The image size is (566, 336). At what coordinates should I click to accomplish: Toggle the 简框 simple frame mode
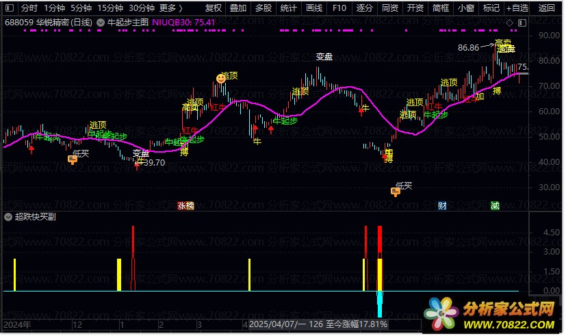click(x=440, y=8)
